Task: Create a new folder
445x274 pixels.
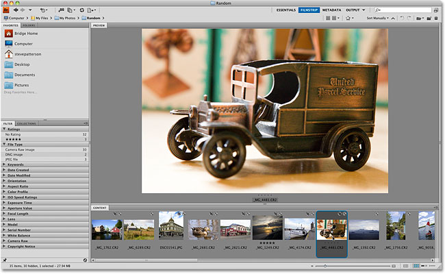Action: coord(429,18)
